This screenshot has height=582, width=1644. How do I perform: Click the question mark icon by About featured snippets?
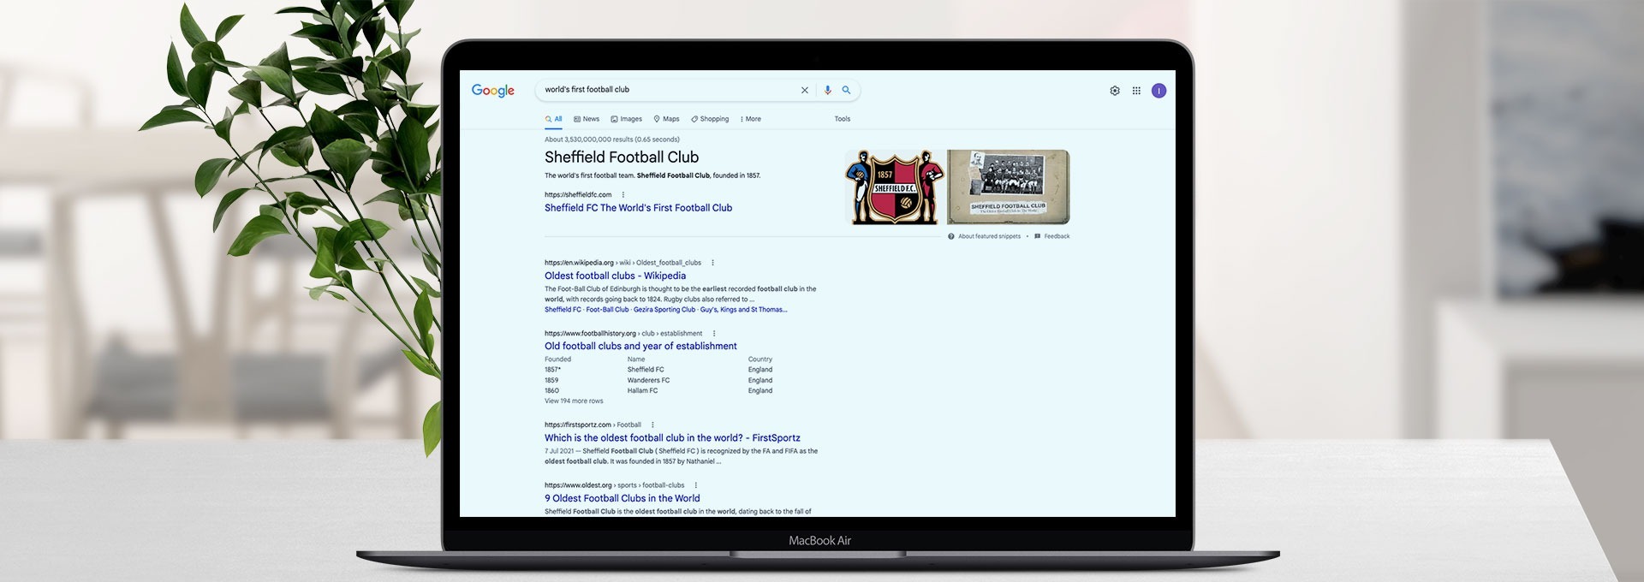pyautogui.click(x=951, y=236)
